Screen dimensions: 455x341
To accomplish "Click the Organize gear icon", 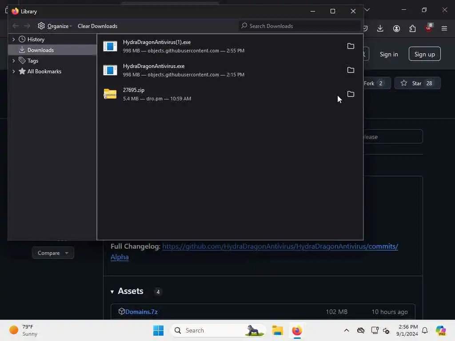I will 41,26.
